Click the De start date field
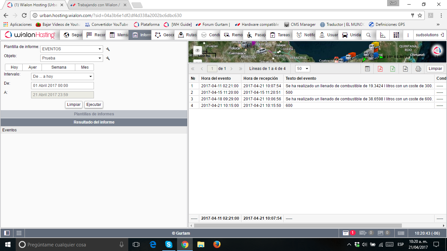This screenshot has height=251, width=447. click(62, 86)
